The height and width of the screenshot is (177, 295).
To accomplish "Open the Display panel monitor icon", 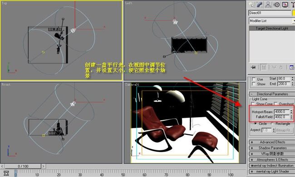I will 285,5.
